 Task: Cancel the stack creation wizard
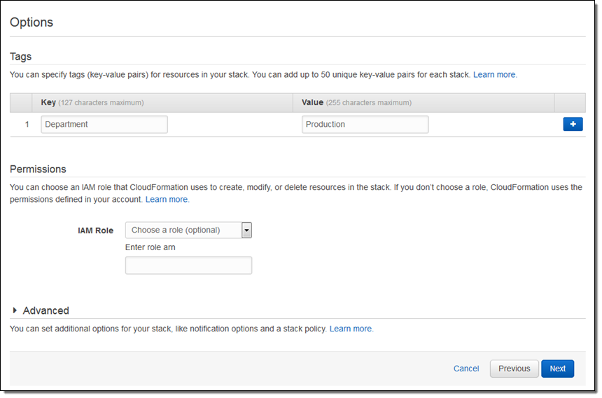466,369
